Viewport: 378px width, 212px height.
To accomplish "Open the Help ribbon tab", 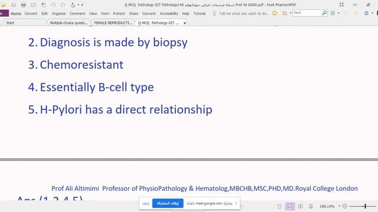I will 185,14.
